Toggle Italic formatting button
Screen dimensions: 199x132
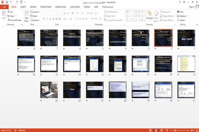[47, 19]
